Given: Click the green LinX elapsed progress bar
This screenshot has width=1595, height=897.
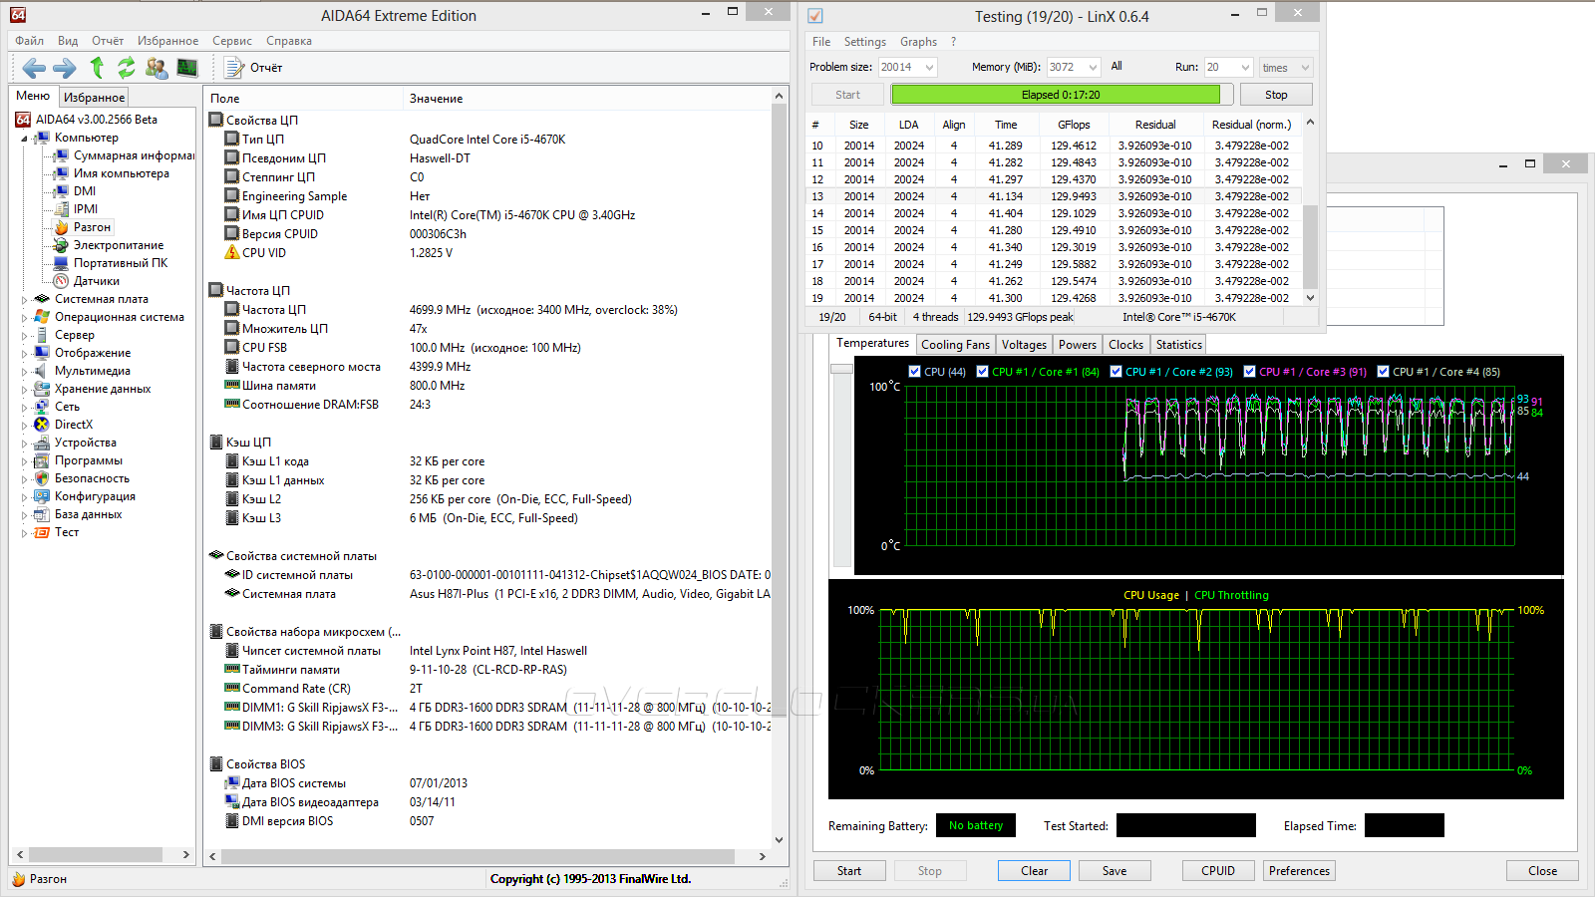Looking at the screenshot, I should [1056, 95].
